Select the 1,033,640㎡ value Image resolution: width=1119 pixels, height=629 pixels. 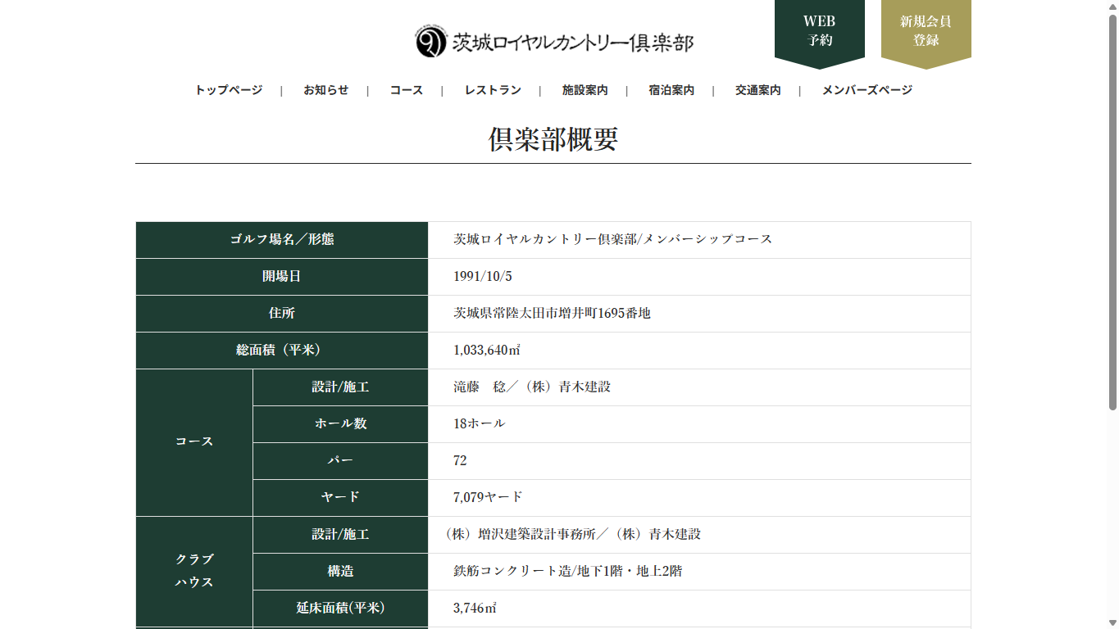point(487,351)
